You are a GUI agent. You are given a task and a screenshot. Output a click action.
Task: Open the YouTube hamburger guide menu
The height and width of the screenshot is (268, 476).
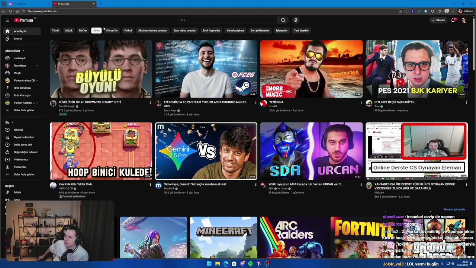(x=7, y=20)
